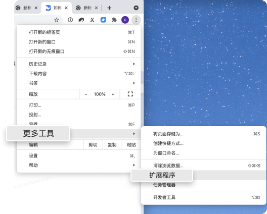Click the undo-arrow extension icon
This screenshot has width=267, height=214.
click(x=81, y=20)
